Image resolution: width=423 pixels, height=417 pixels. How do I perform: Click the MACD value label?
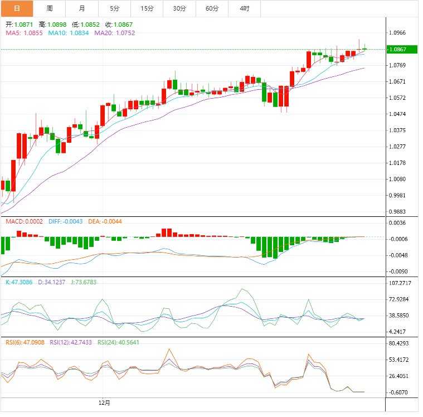pyautogui.click(x=24, y=221)
